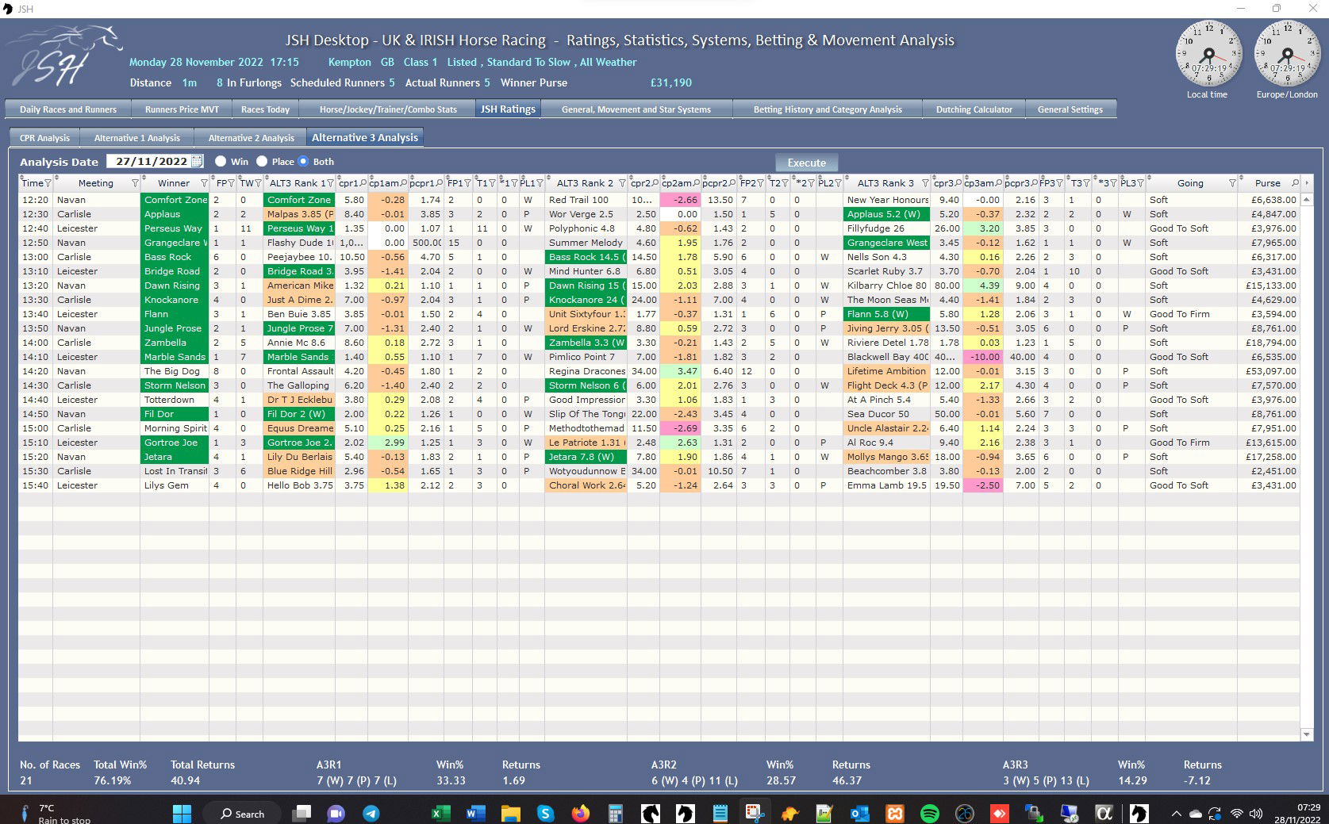This screenshot has width=1329, height=824.
Task: Switch to Daily Races and Runners tab
Action: point(68,109)
